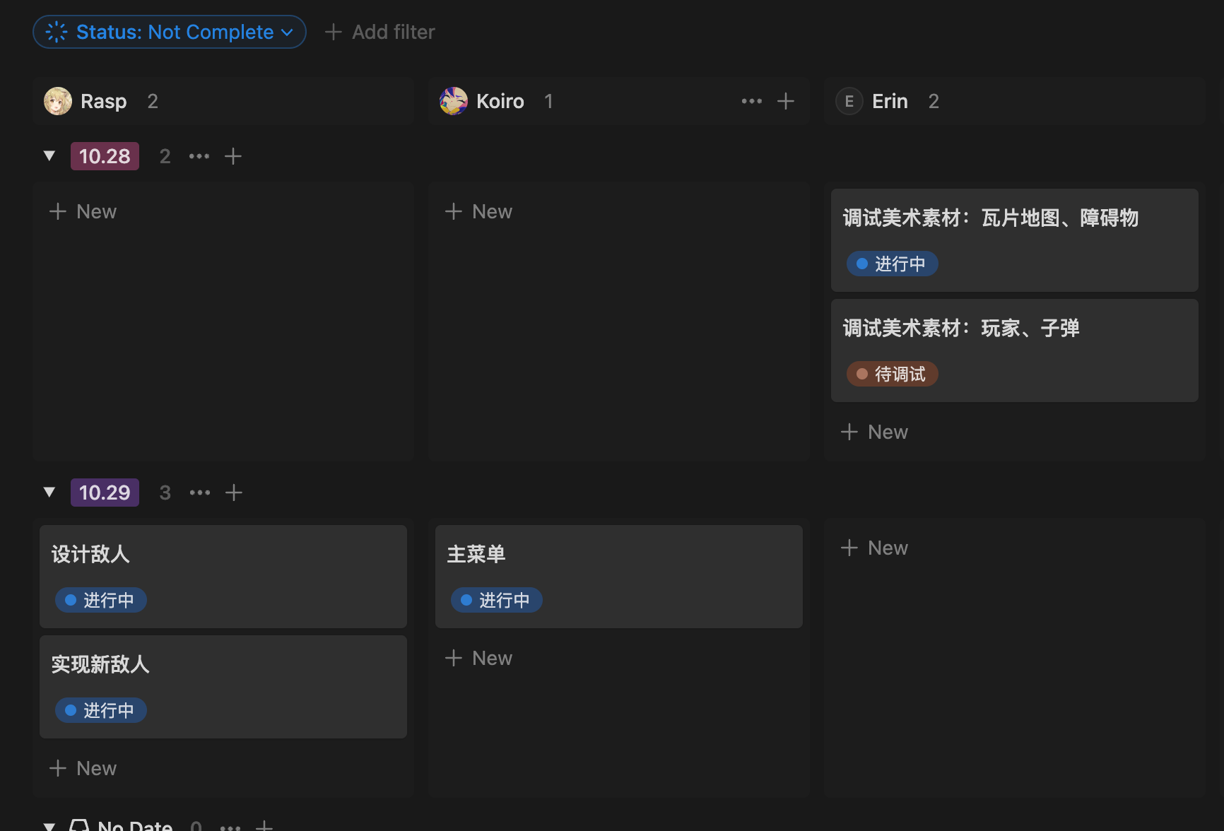Open the 实现新敌人 card
The image size is (1224, 831).
(x=223, y=665)
